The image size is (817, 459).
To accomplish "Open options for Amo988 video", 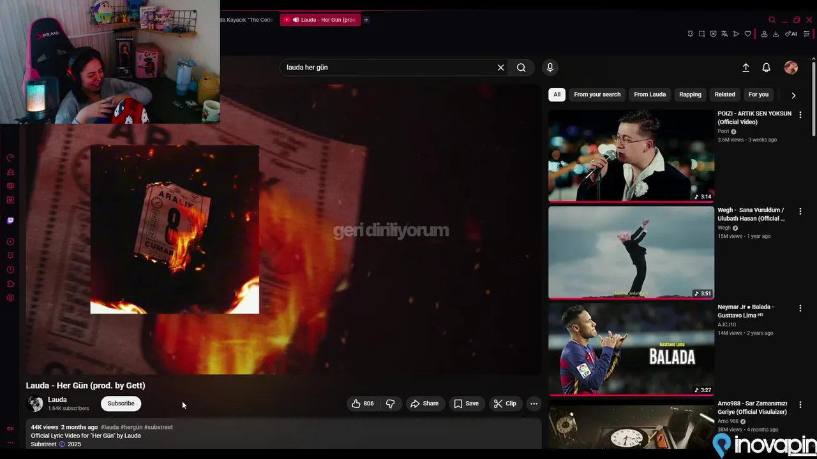I will coord(800,404).
